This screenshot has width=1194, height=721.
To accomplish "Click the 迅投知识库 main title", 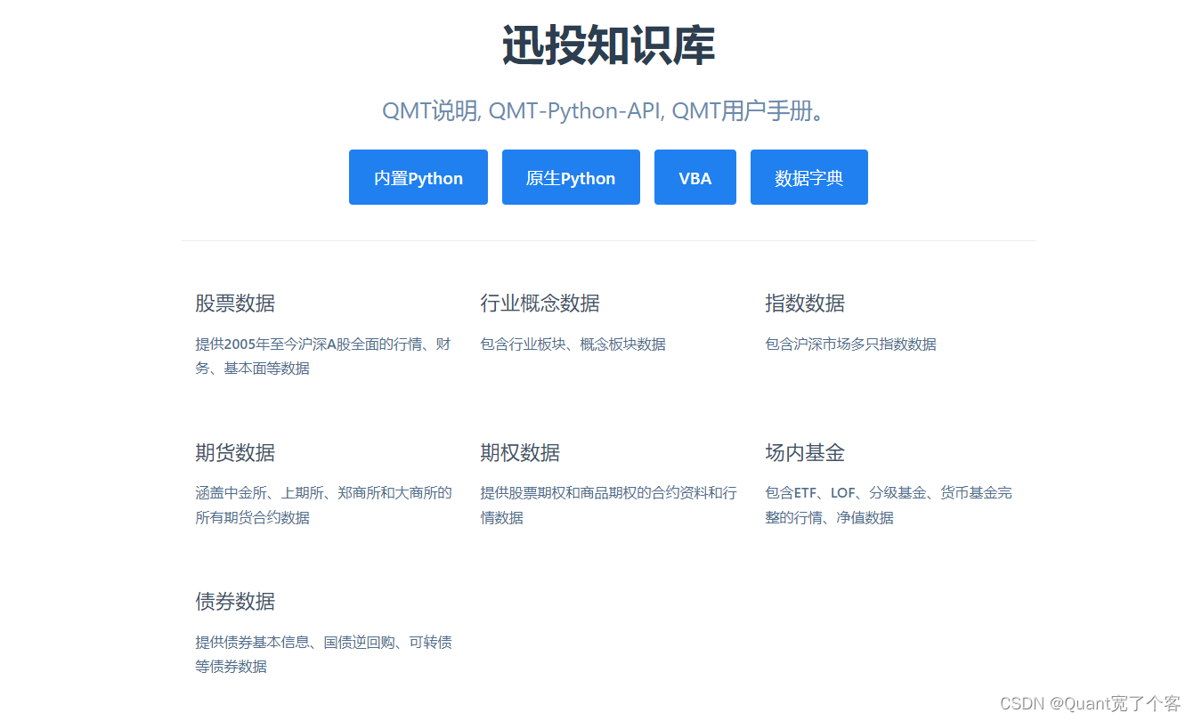I will [609, 45].
